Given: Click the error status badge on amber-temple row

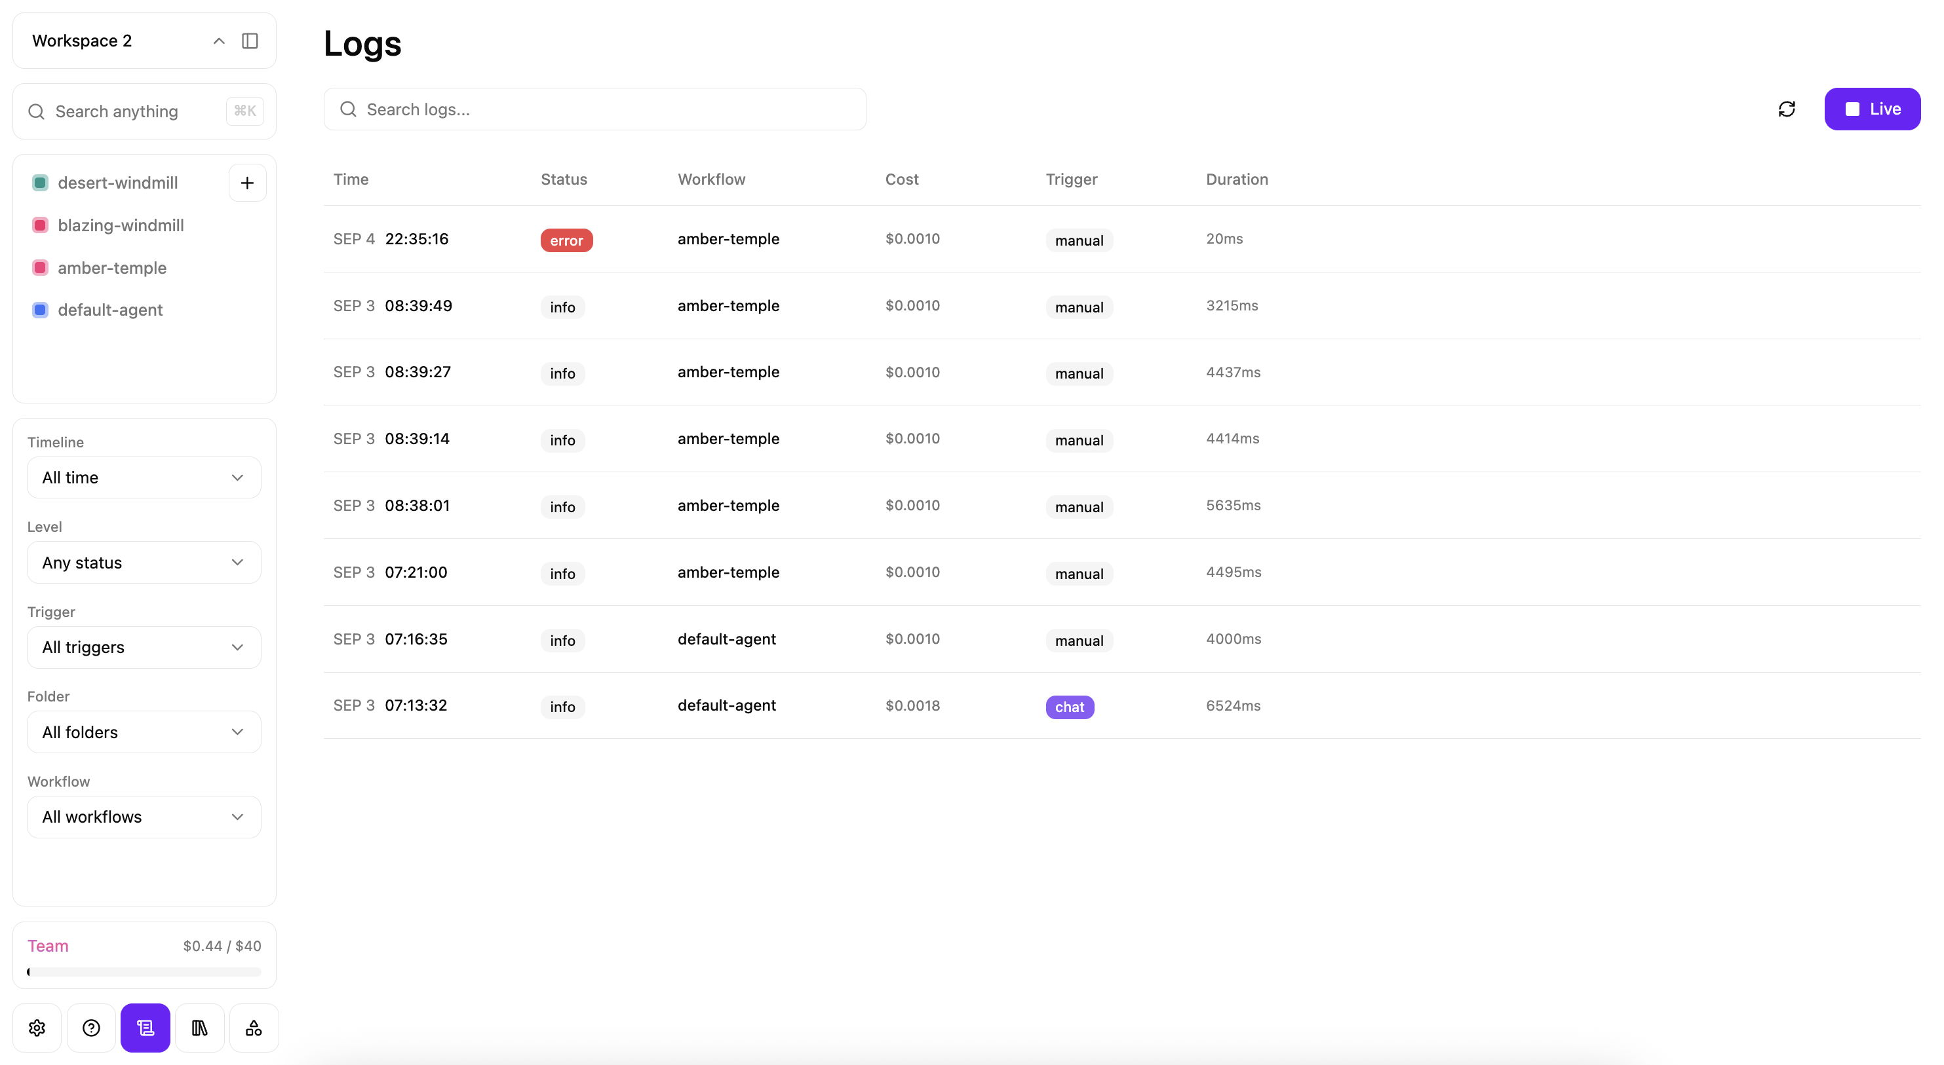Looking at the screenshot, I should 566,240.
